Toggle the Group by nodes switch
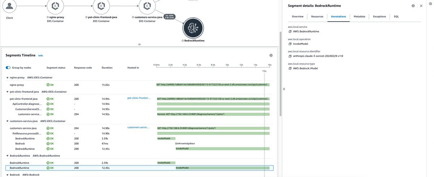This screenshot has width=434, height=177. (x=8, y=68)
